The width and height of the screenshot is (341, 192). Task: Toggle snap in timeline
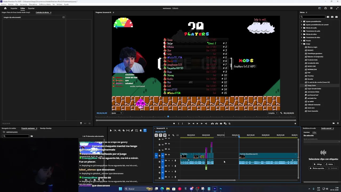tap(160, 135)
